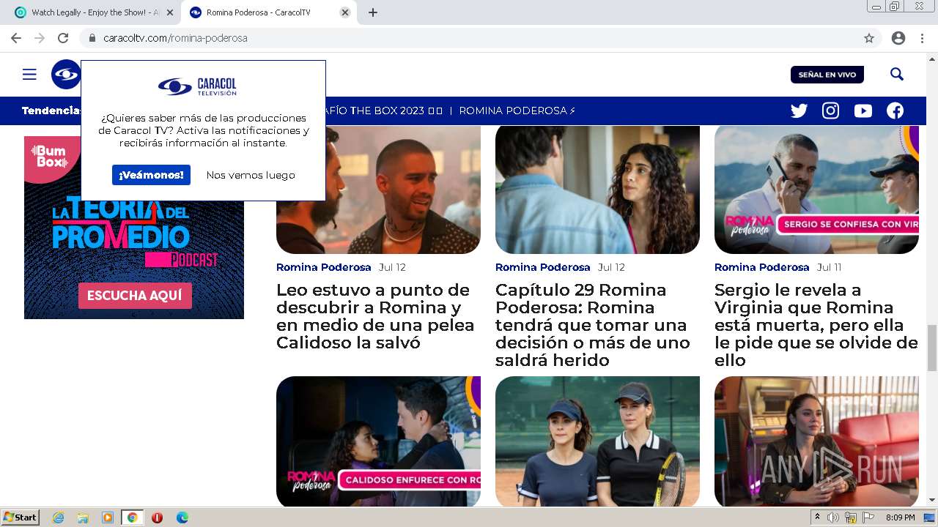Click the scrollbar down arrow

pyautogui.click(x=932, y=500)
